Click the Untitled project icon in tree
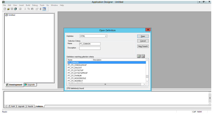 (x=7, y=15)
